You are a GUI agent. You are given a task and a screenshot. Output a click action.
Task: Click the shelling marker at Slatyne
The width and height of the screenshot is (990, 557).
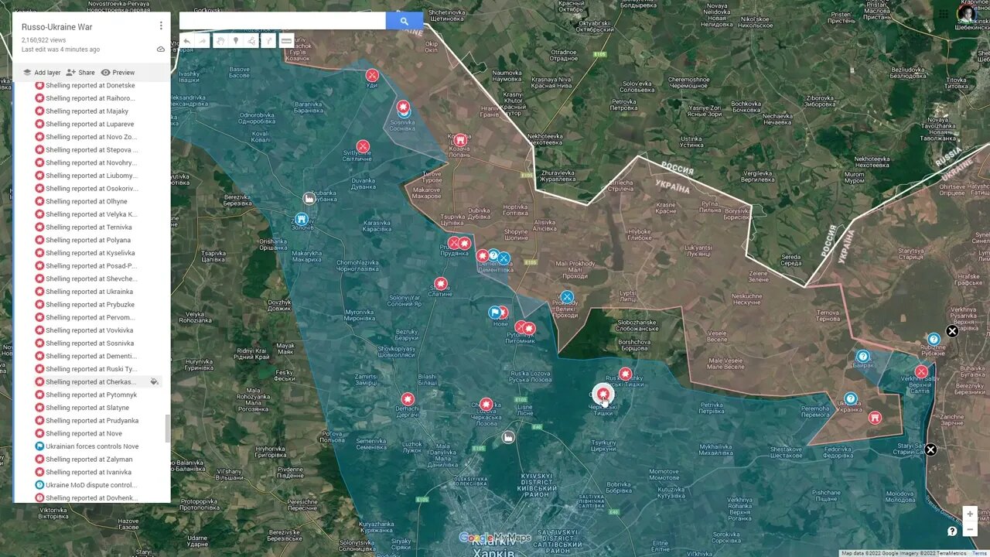[x=441, y=284]
